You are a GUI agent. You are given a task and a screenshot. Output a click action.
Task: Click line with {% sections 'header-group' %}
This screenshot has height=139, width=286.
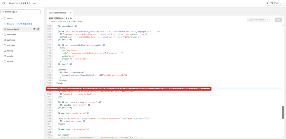pos(73,113)
